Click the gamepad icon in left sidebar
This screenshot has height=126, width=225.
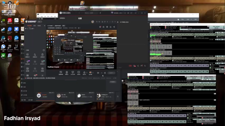coord(22,79)
